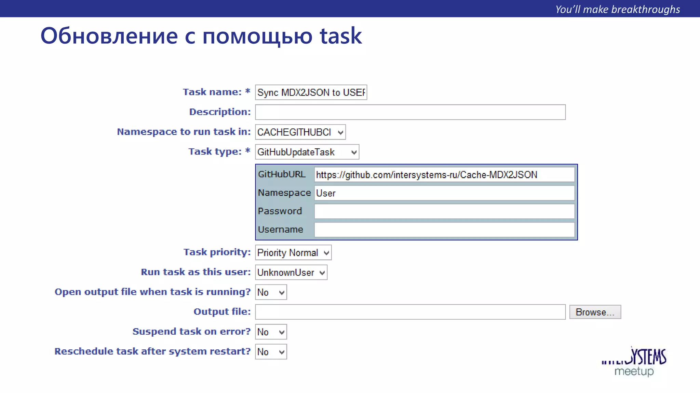Click the Namespace field containing User
The width and height of the screenshot is (700, 393).
pyautogui.click(x=444, y=193)
